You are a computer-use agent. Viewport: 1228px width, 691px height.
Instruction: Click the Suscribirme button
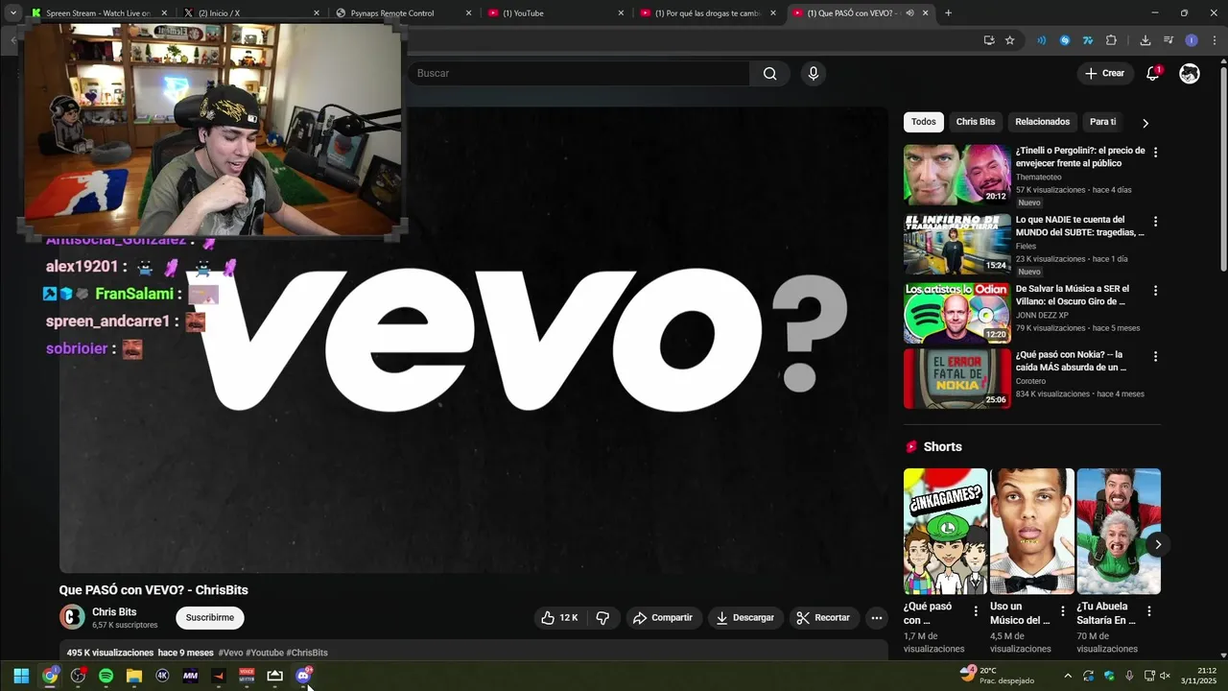click(x=210, y=618)
